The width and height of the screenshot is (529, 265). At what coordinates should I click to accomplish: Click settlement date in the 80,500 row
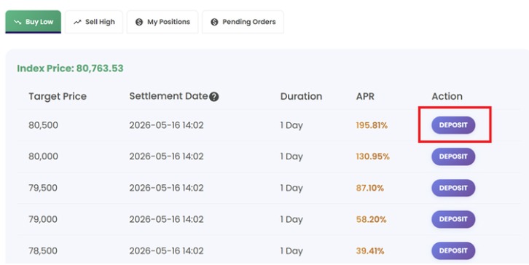click(x=166, y=125)
